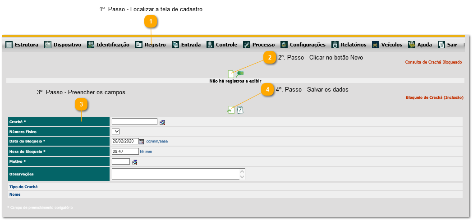
Task: Click the Motivo * field label
Action: pos(18,161)
